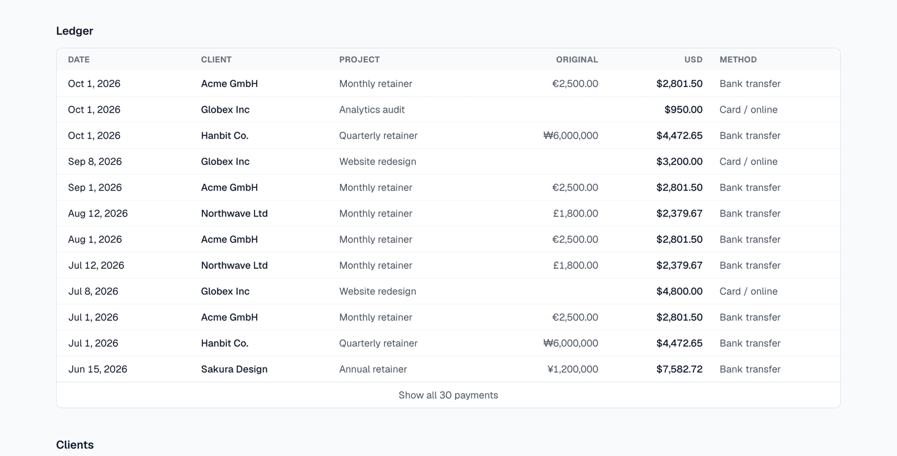Show all 30 payments
The height and width of the screenshot is (456, 897).
pyautogui.click(x=448, y=395)
